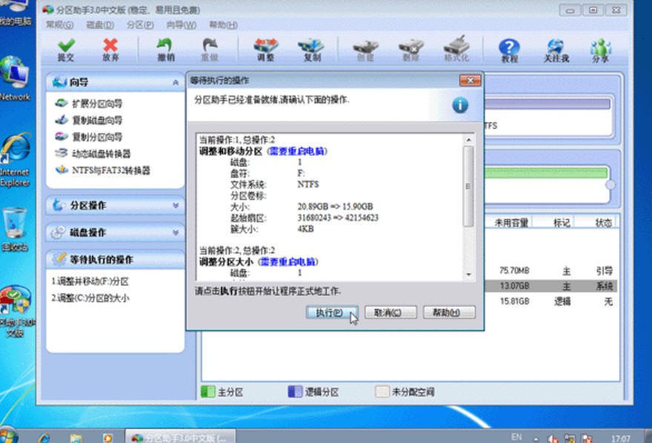Image resolution: width=652 pixels, height=443 pixels.
Task: Select the partition row with 15.81GB
Action: pyautogui.click(x=550, y=301)
